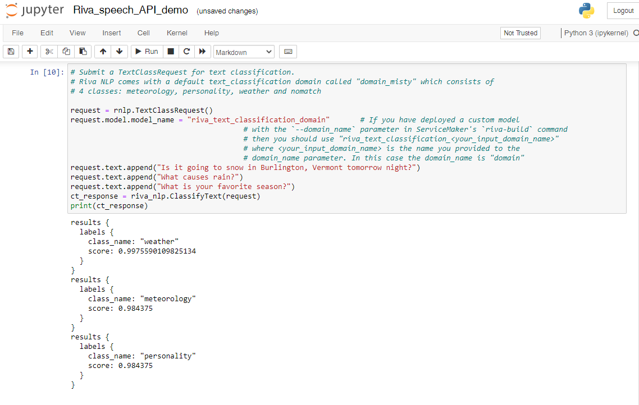Viewport: 639px width, 405px height.
Task: Click the print(ct_response) line
Action: click(109, 205)
